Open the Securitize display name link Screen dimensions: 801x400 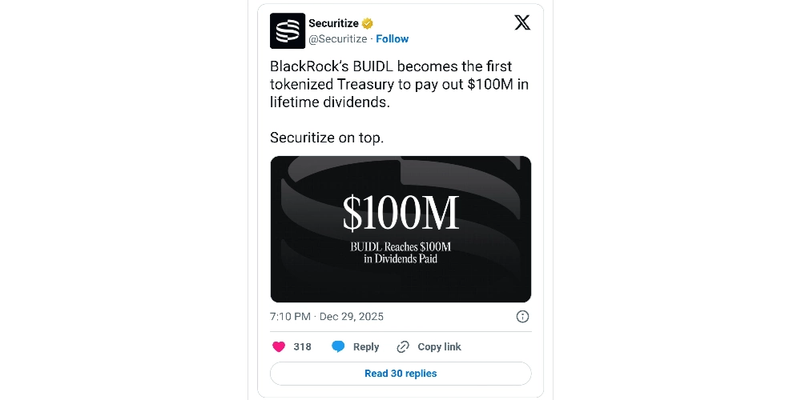tap(333, 23)
